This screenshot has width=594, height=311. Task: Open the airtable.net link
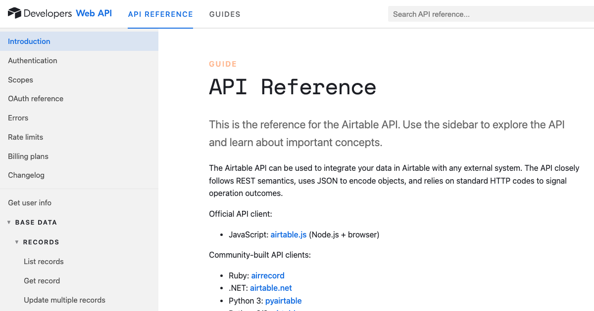[x=271, y=288]
